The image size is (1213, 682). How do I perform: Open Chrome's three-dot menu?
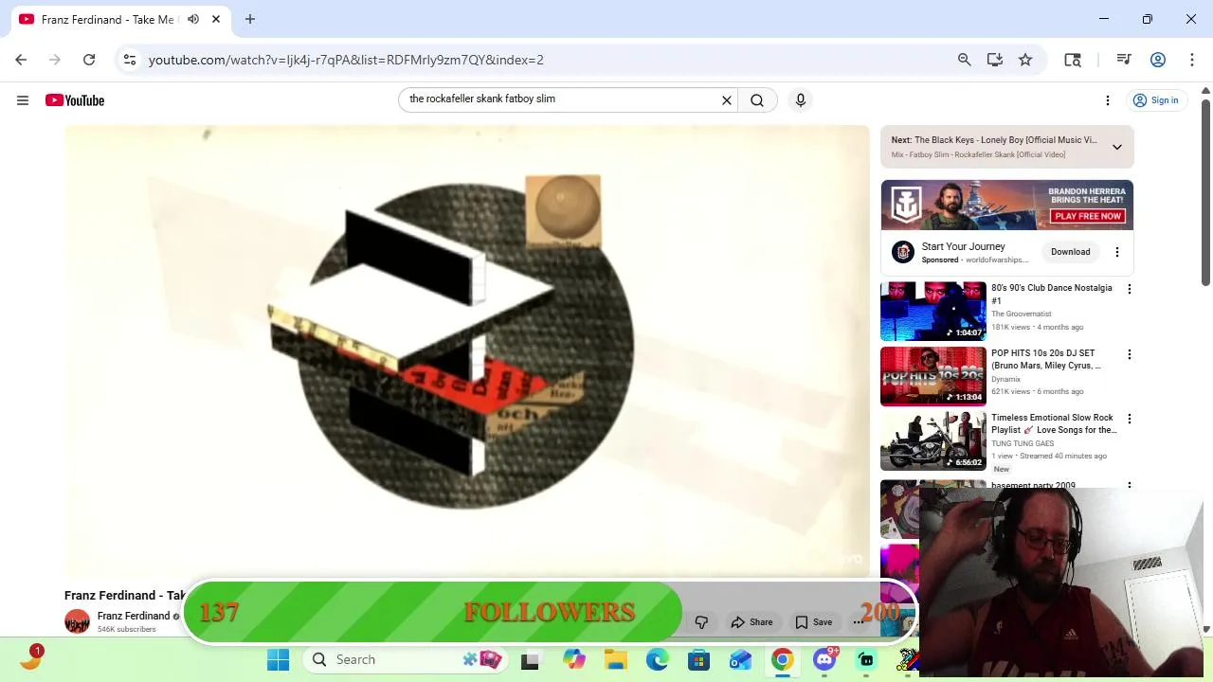pyautogui.click(x=1192, y=60)
